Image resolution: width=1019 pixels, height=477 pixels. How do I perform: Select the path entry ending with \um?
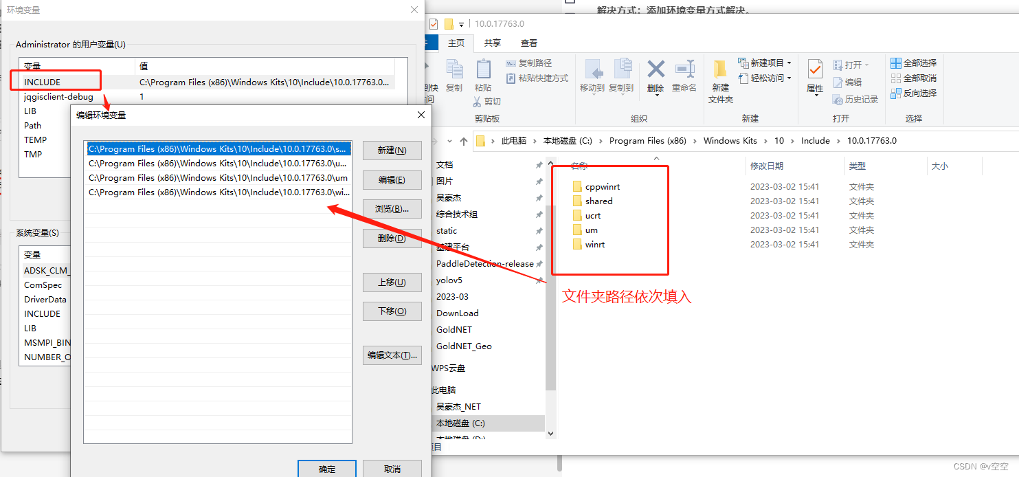click(x=218, y=178)
